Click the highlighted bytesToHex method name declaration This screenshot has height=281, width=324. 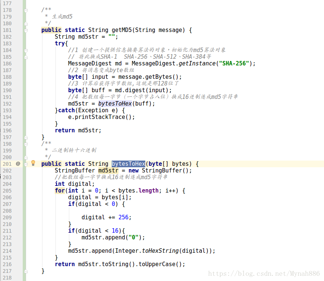(x=128, y=164)
